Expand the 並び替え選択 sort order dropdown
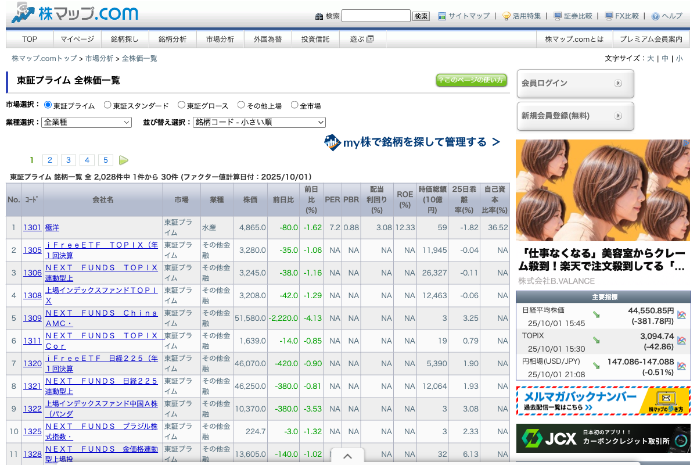This screenshot has height=465, width=697. (259, 122)
